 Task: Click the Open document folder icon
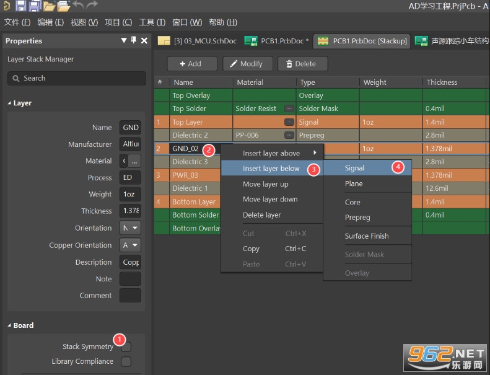(49, 6)
